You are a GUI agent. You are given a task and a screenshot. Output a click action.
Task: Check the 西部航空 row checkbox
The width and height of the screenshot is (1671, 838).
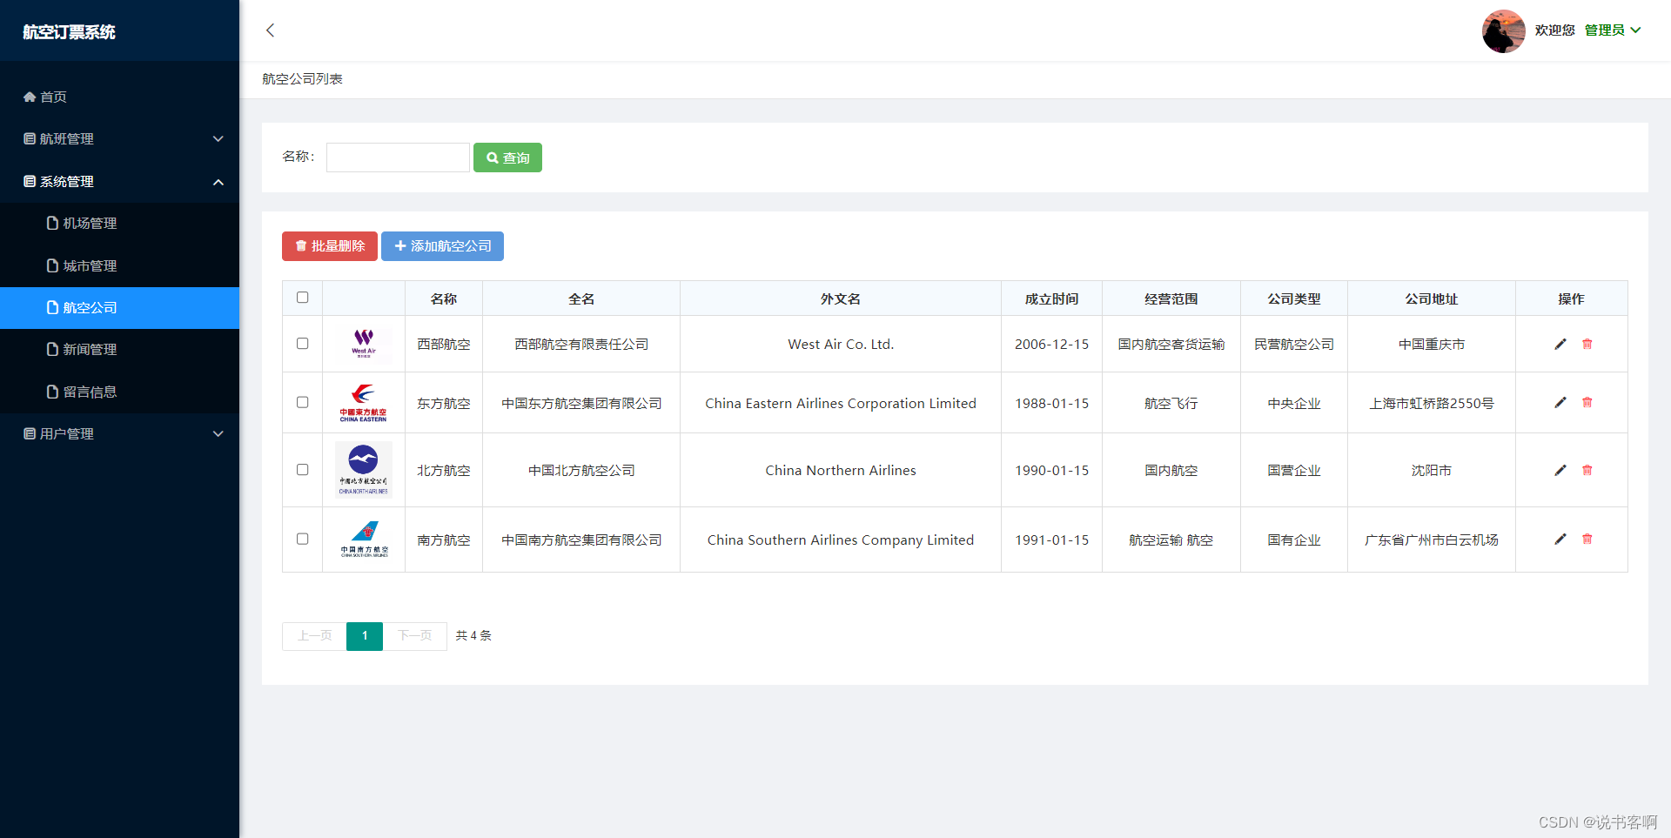302,344
